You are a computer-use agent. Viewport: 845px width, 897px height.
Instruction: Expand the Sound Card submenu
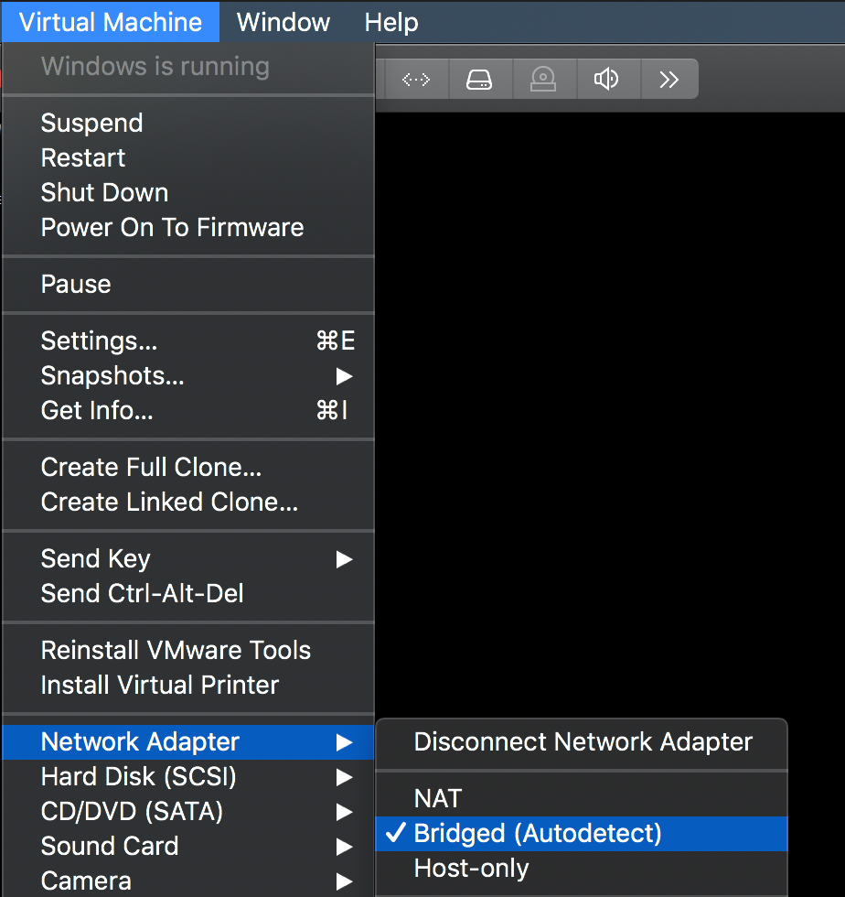point(188,847)
